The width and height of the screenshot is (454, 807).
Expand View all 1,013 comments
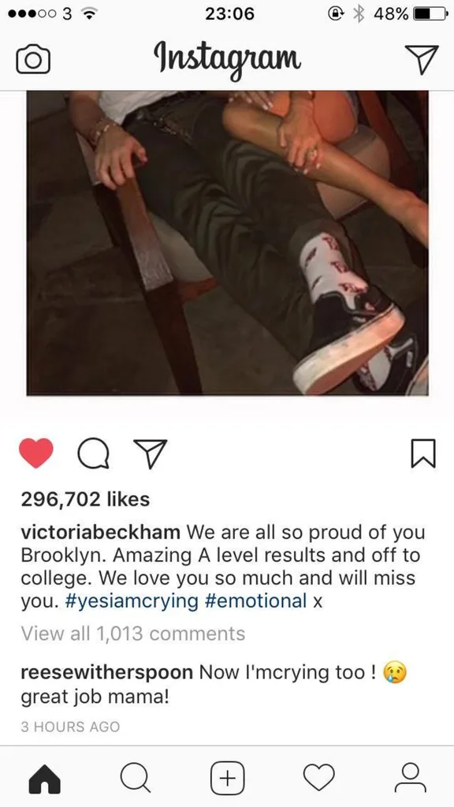[133, 633]
